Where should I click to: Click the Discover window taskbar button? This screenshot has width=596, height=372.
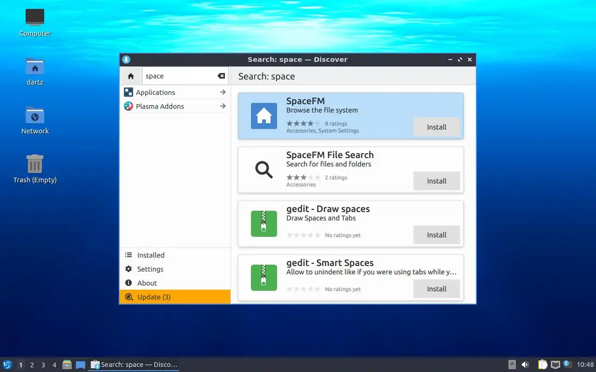134,365
